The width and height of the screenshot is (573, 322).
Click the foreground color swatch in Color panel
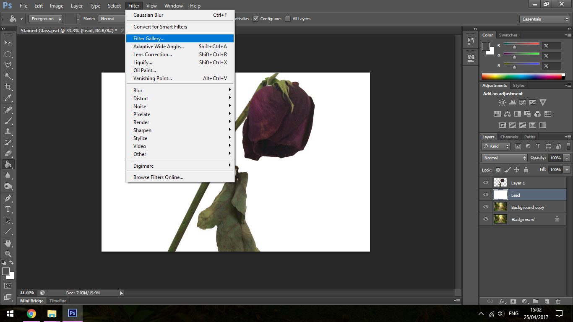click(486, 46)
